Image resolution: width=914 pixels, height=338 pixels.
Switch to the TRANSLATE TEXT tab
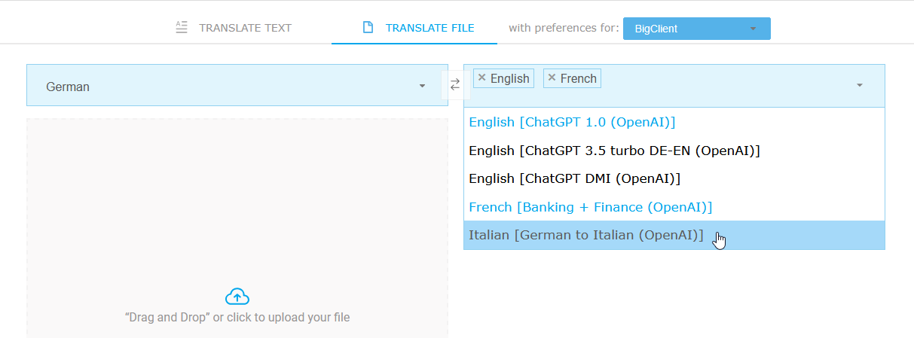245,28
